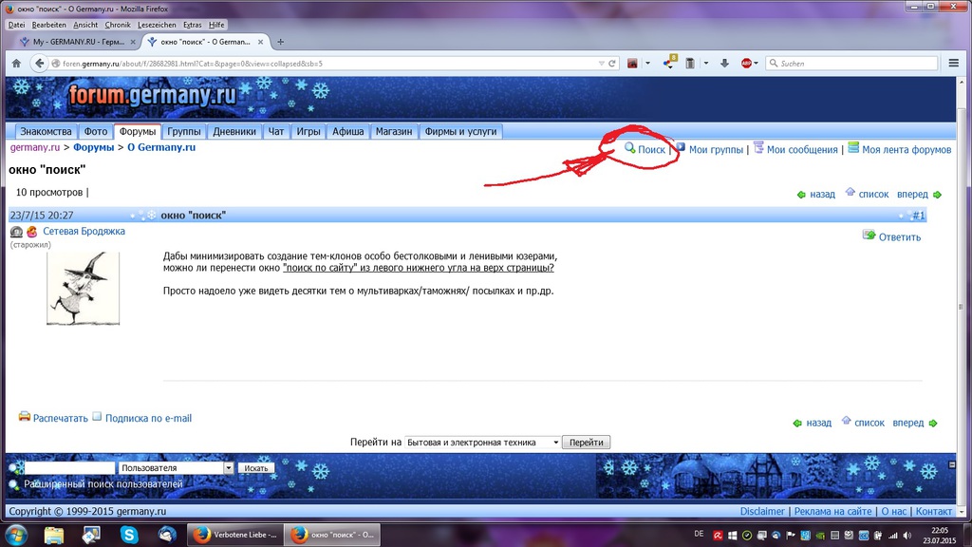Click the Ответить link

(900, 236)
